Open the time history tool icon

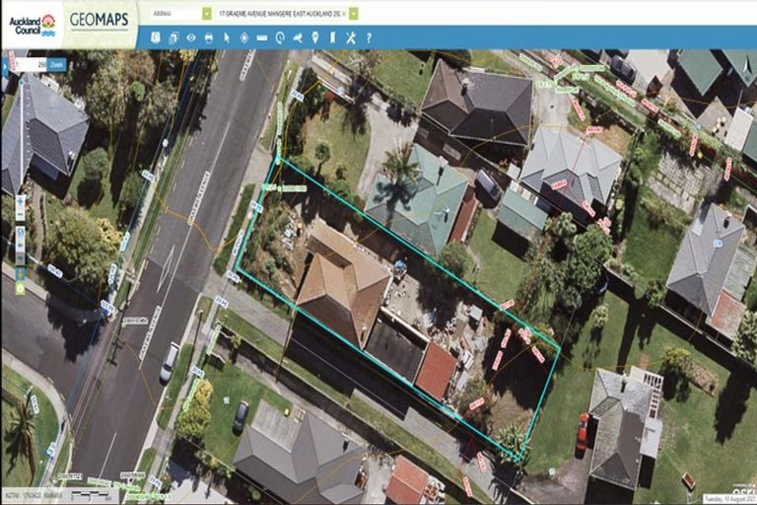coord(280,37)
